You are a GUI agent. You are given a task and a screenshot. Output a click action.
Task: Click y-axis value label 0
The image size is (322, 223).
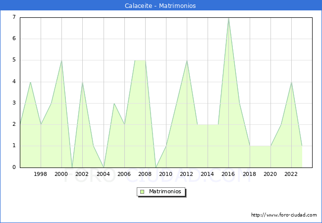point(14,167)
